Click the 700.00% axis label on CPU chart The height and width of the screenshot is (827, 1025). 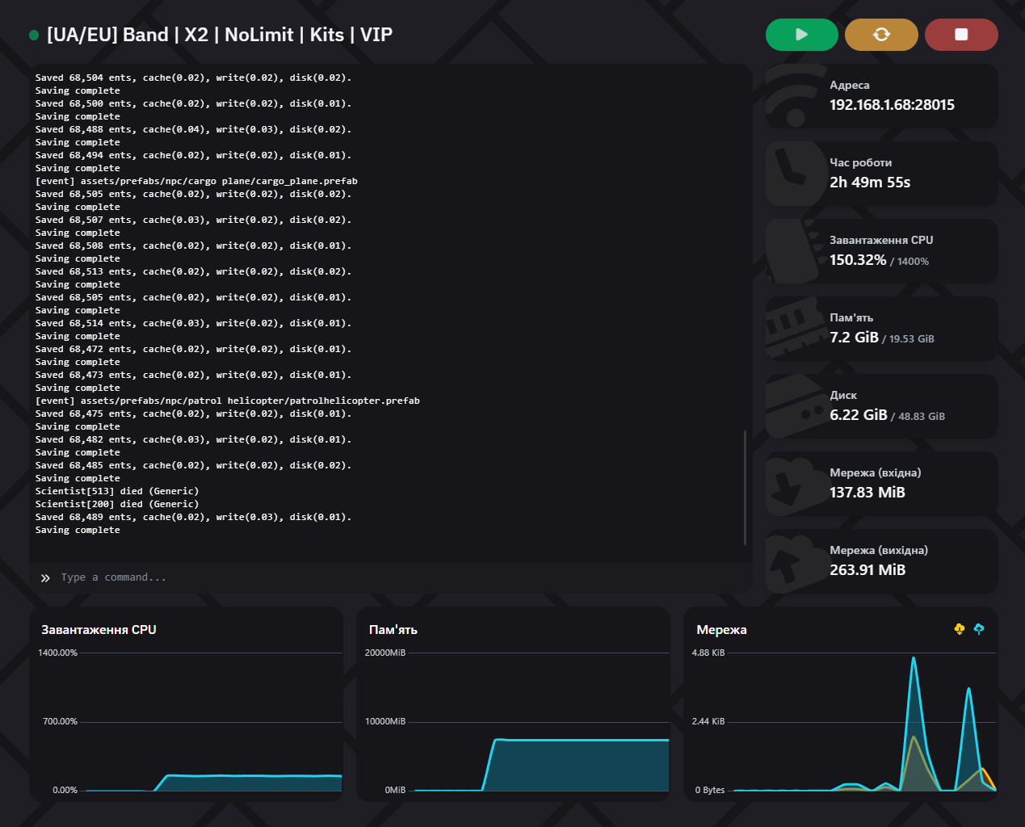click(x=60, y=721)
